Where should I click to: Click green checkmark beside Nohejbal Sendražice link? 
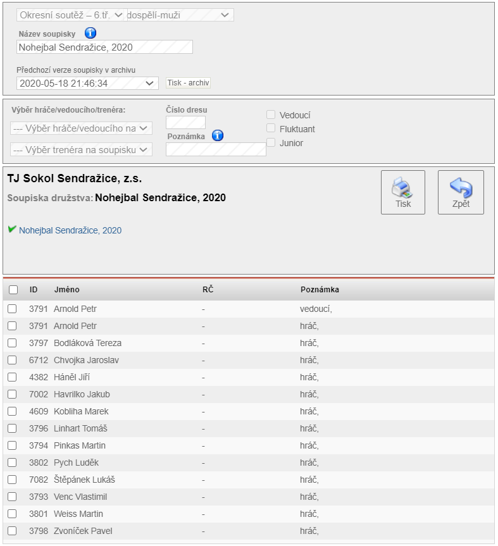(x=12, y=230)
